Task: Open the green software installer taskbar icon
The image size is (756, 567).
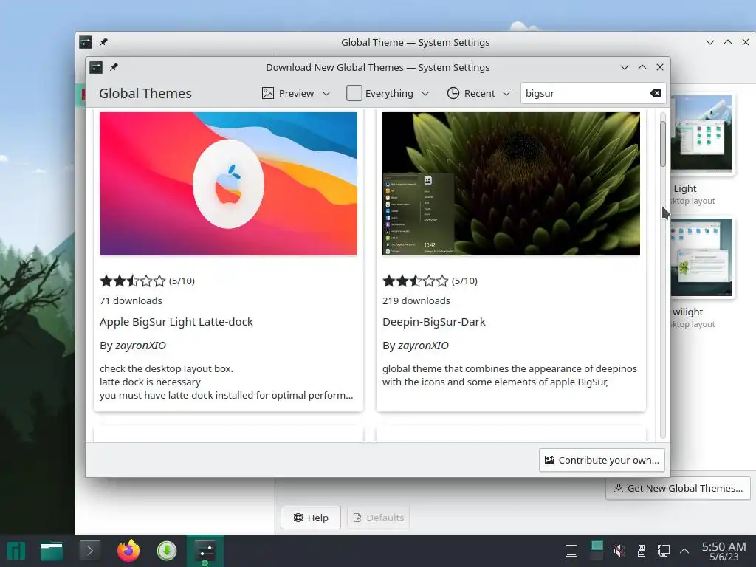Action: point(167,551)
